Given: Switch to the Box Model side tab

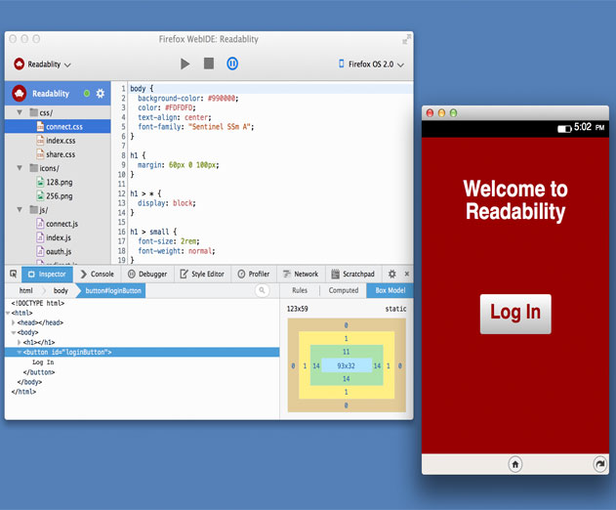Looking at the screenshot, I should coord(390,290).
